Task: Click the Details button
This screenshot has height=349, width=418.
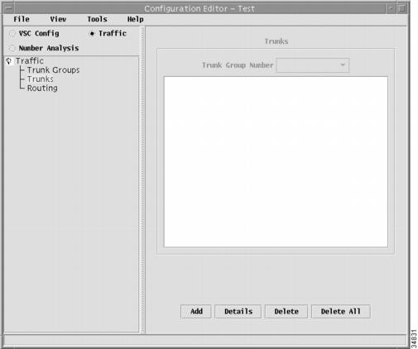Action: point(238,311)
